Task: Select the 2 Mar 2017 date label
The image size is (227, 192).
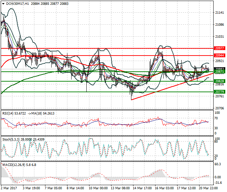Action: pyautogui.click(x=9, y=188)
